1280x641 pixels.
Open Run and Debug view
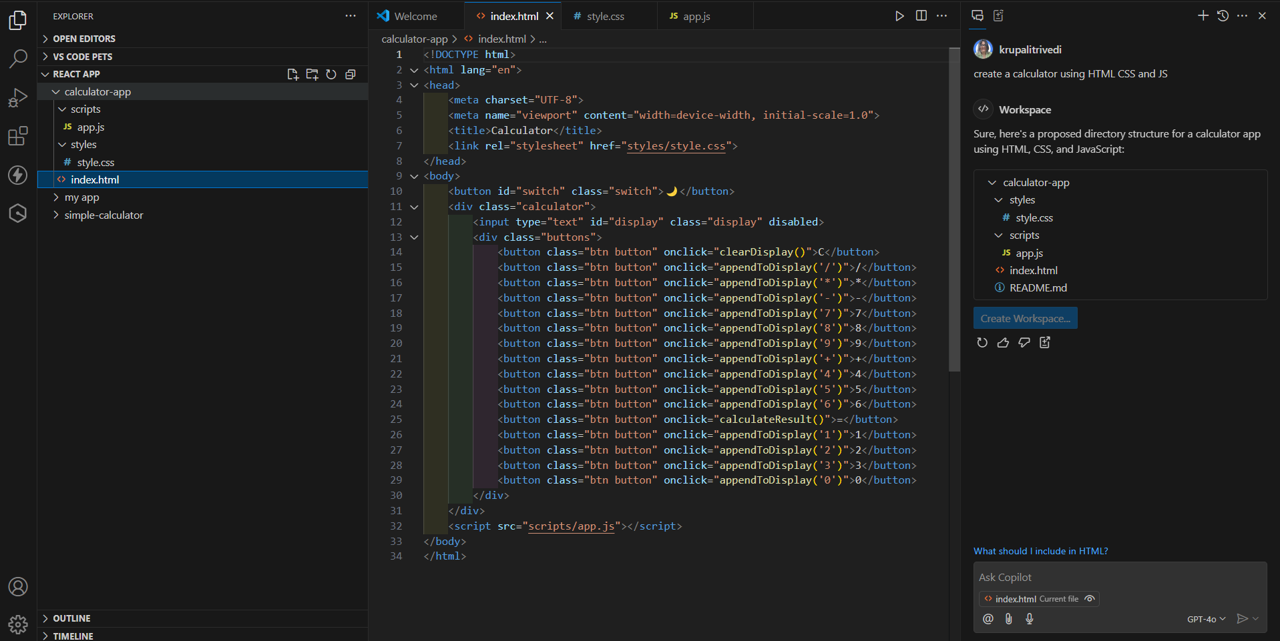[18, 98]
